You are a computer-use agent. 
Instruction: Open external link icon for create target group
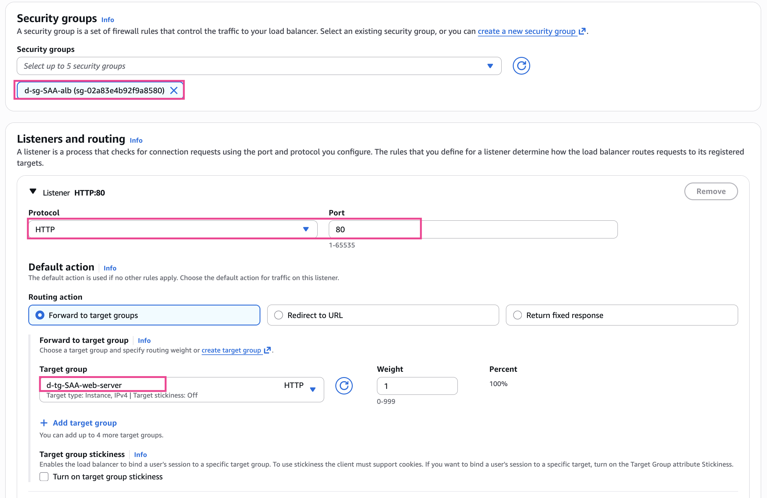(x=267, y=350)
